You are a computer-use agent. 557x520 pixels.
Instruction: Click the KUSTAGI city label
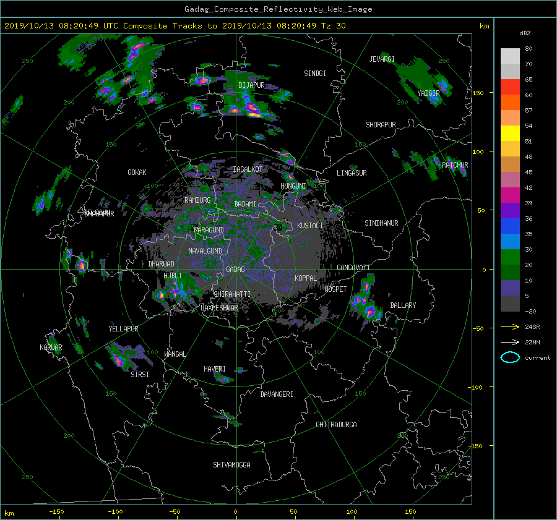pyautogui.click(x=310, y=226)
